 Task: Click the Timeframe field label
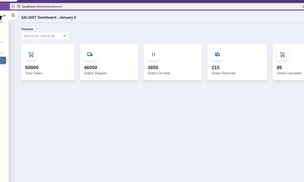[x=27, y=29]
